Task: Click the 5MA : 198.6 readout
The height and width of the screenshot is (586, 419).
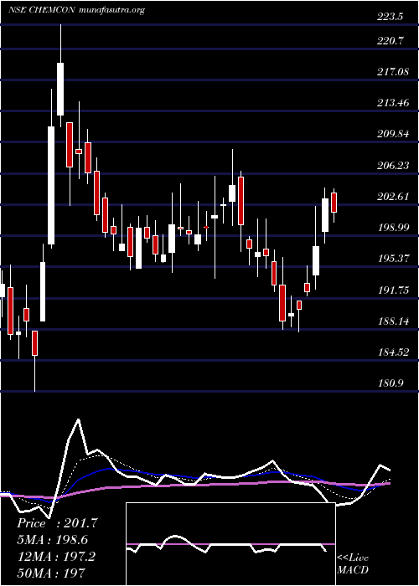Action: coord(52,539)
